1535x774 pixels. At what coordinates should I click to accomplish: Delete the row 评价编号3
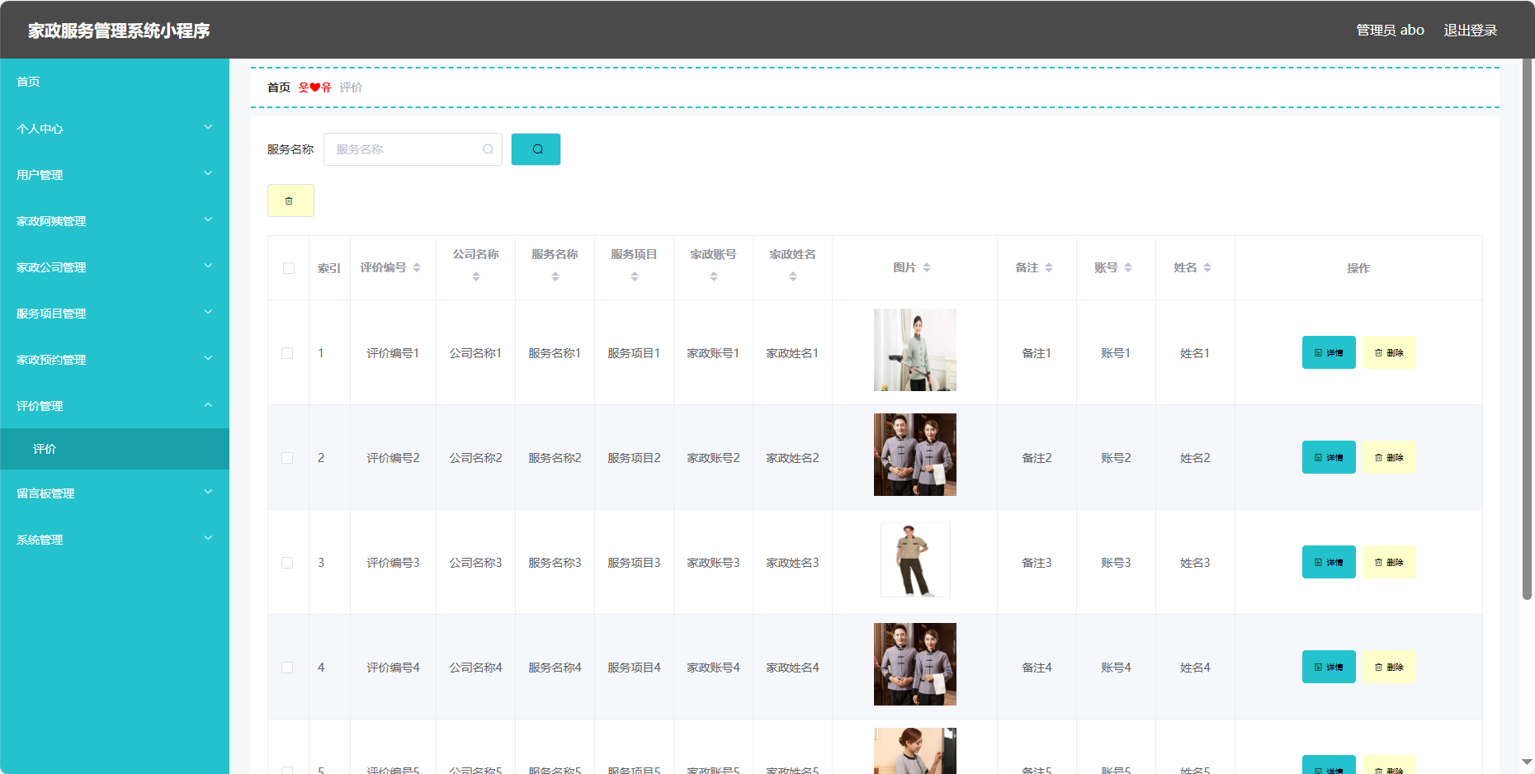(x=1389, y=562)
